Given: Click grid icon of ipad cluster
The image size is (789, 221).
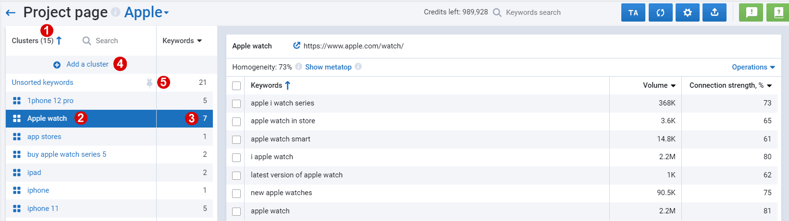Looking at the screenshot, I should (17, 173).
